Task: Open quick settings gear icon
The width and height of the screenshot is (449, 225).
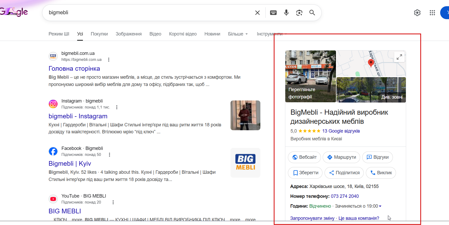Action: 417,13
